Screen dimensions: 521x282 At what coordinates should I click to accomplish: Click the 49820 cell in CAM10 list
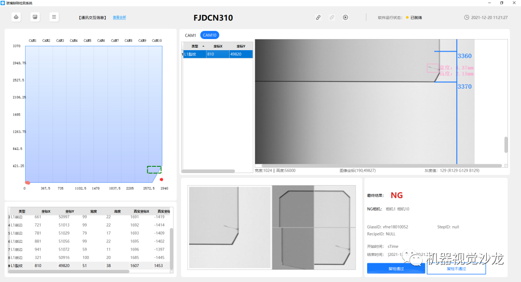point(241,54)
